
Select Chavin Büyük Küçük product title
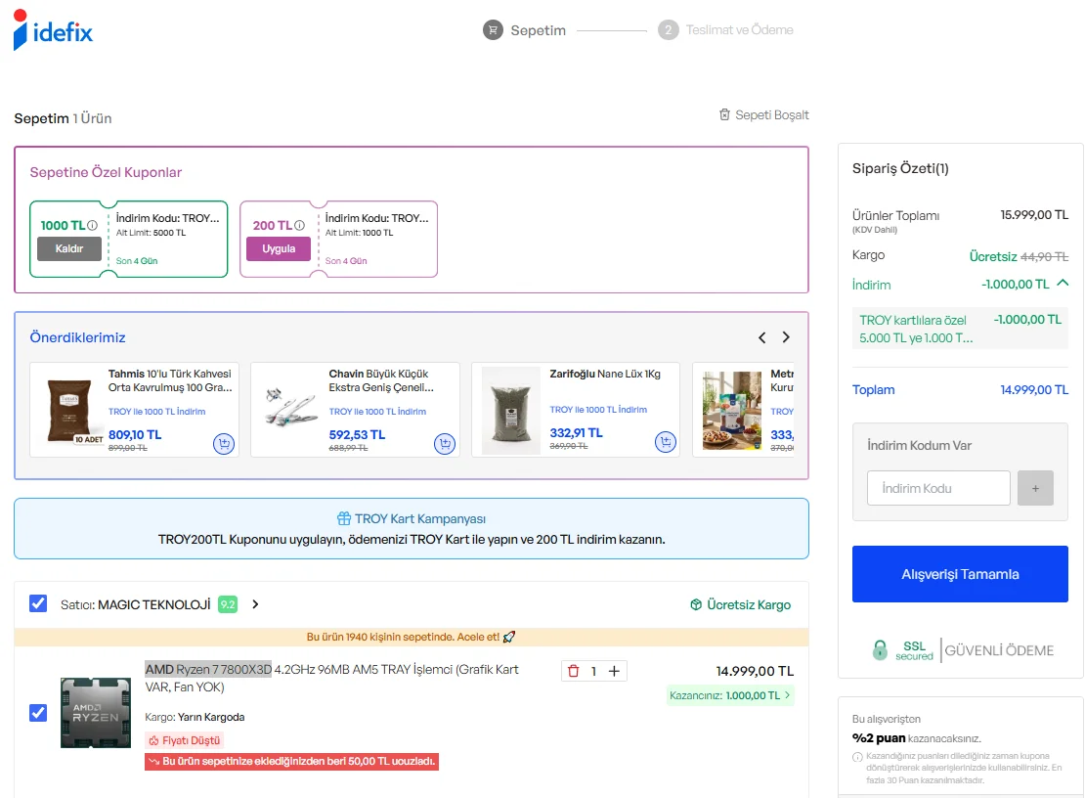pyautogui.click(x=380, y=380)
